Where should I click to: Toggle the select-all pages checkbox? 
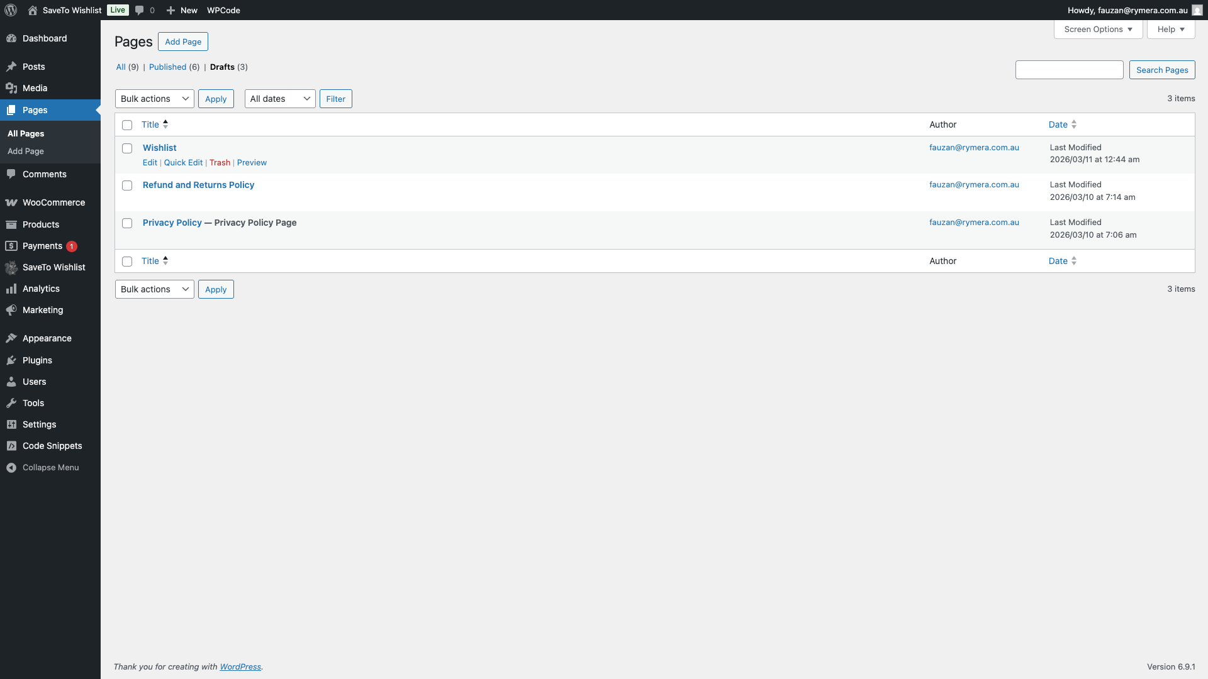tap(127, 125)
